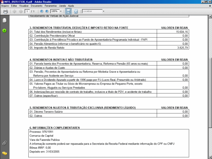Image resolution: width=212 pixels, height=159 pixels.
Task: Click the vertical scrollbar thumb
Action: coord(210,93)
